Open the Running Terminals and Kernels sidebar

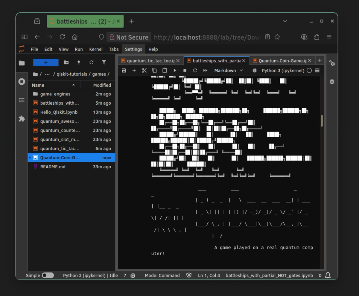(22, 82)
